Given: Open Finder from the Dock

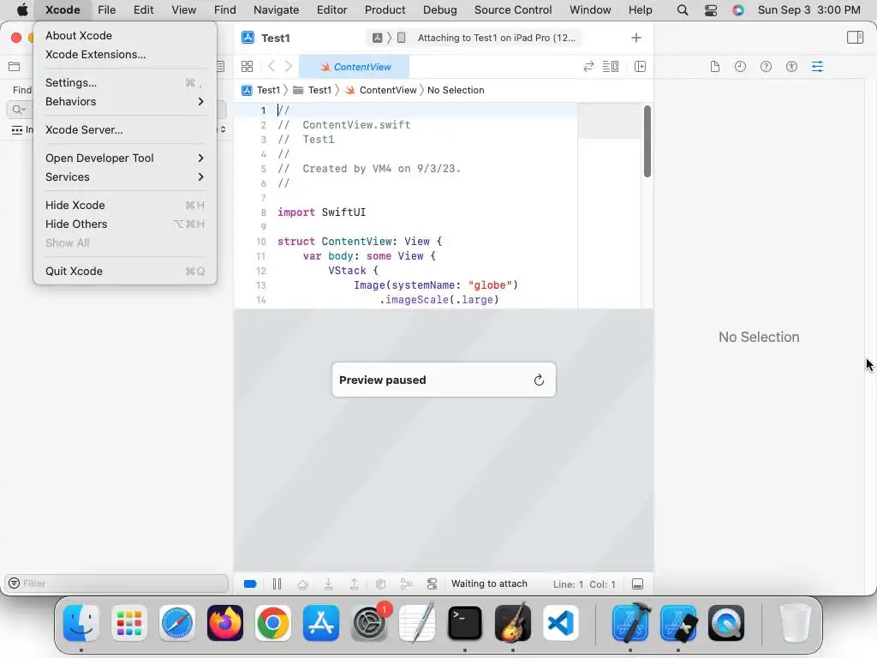Looking at the screenshot, I should pyautogui.click(x=81, y=623).
